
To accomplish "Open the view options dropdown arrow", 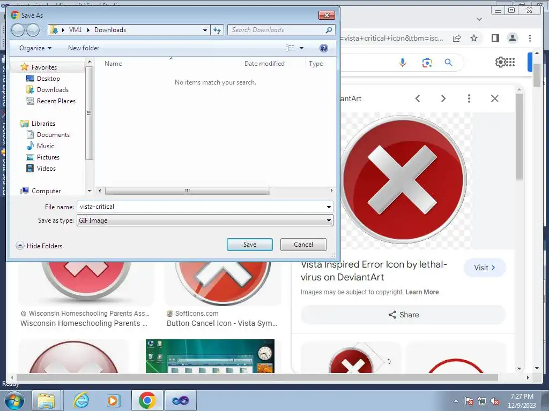I will tap(301, 48).
